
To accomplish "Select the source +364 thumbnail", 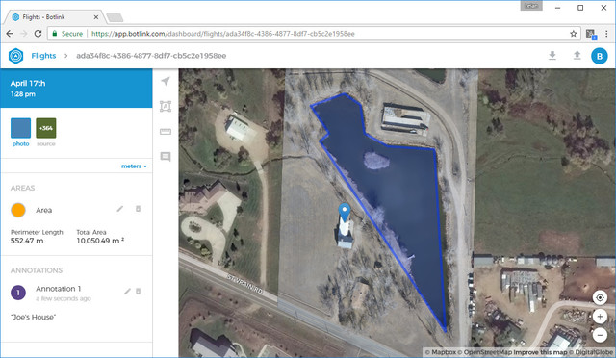I will point(46,128).
